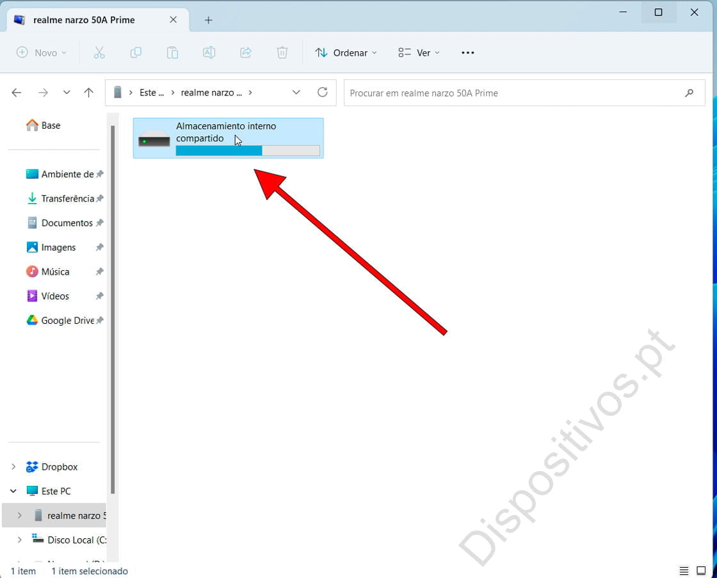Open Música in sidebar
717x578 pixels.
[x=48, y=271]
